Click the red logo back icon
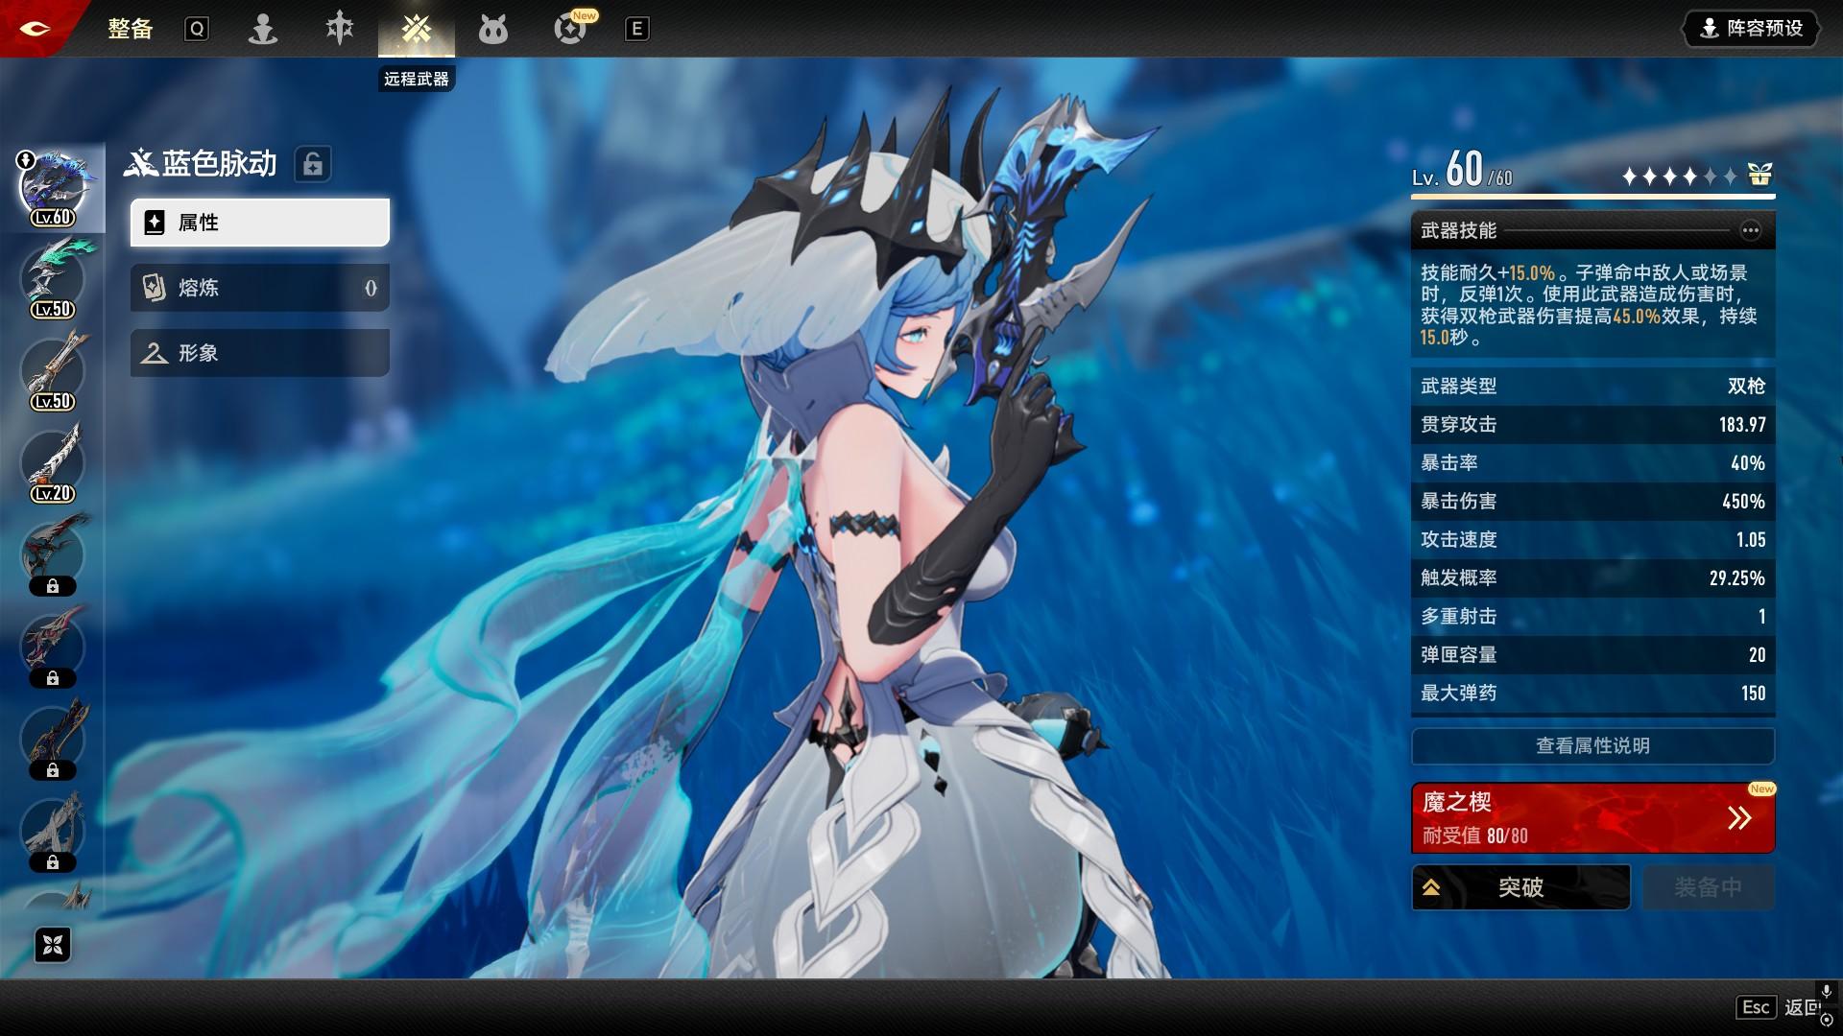Screen dimensions: 1843x1036 point(36,29)
